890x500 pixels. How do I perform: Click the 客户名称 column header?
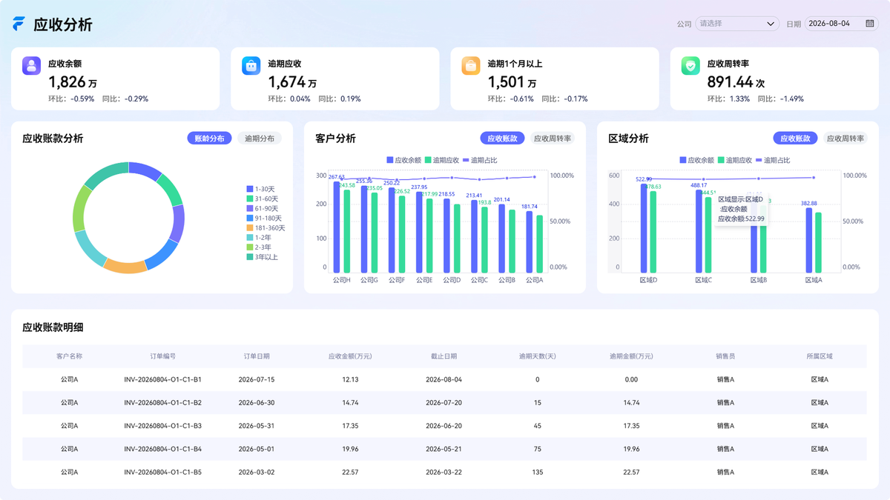coord(69,356)
